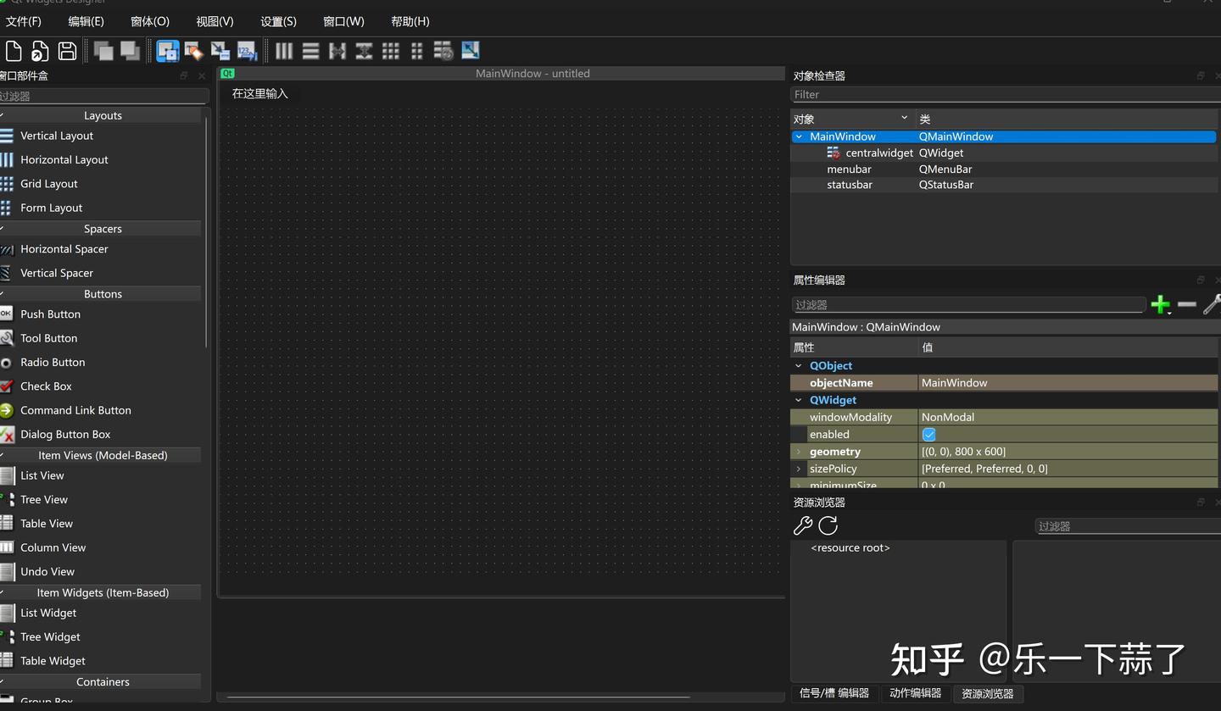
Task: Lay out widgets vertically
Action: [310, 51]
